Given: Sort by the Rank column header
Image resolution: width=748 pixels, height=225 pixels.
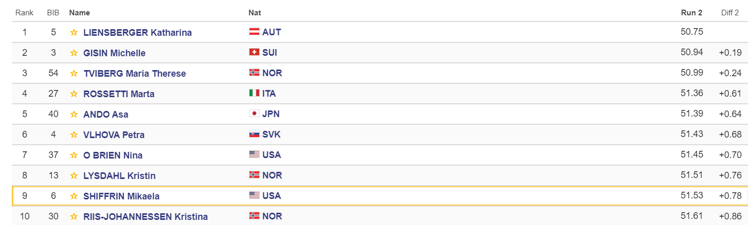Looking at the screenshot, I should pos(24,13).
